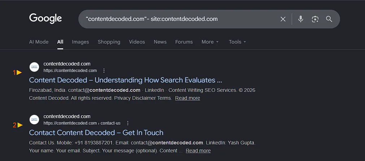Click favicon of the contact-us result

(34, 120)
